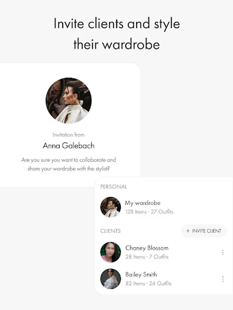
Task: Click the Invitation from label
Action: point(69,135)
